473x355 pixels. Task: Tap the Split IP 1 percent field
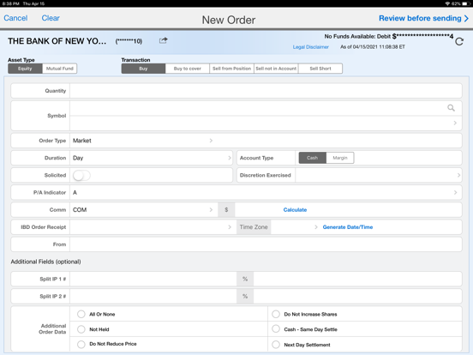point(357,279)
